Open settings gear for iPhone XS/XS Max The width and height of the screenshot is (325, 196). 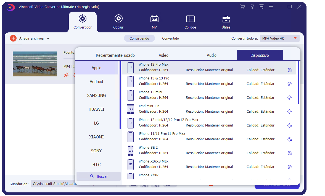pos(290,167)
